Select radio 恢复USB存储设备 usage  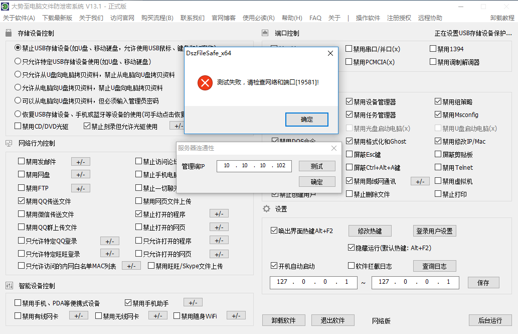(x=18, y=114)
